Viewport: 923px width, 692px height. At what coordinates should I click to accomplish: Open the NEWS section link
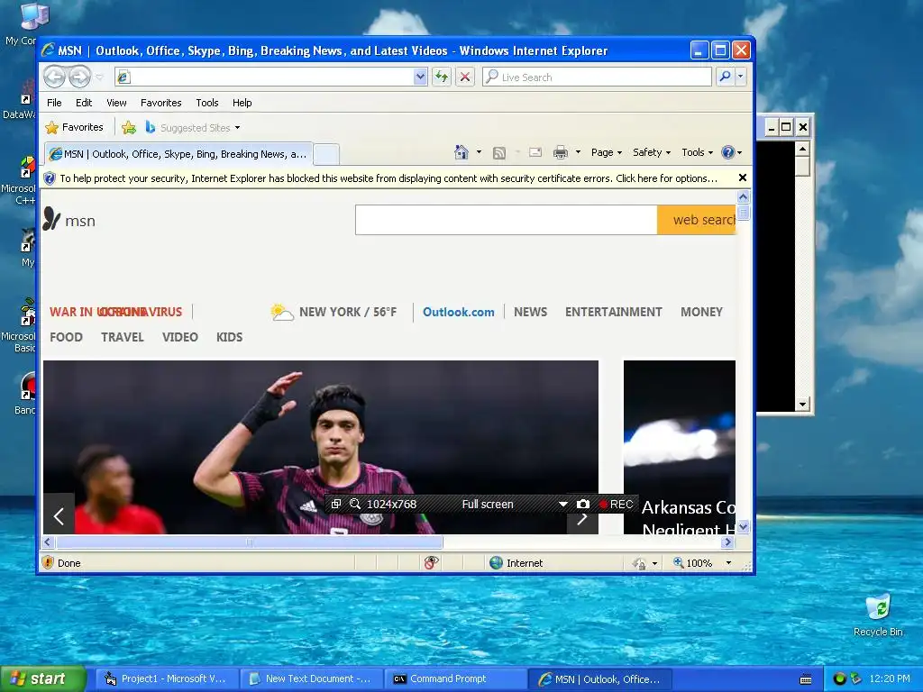[530, 312]
